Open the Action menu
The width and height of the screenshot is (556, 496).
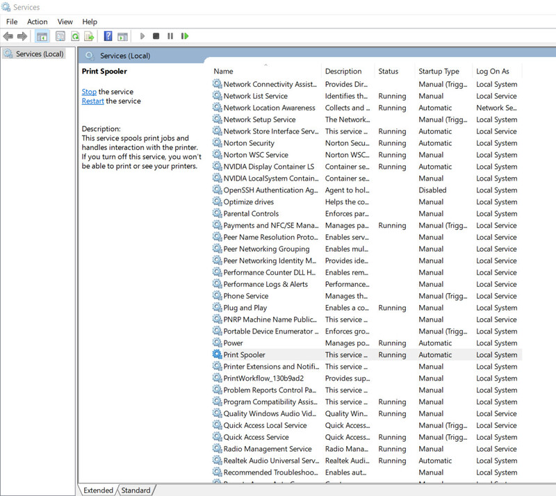pos(38,22)
